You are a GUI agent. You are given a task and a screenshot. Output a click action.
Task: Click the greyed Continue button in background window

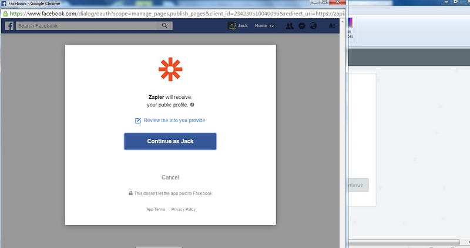[x=358, y=185]
